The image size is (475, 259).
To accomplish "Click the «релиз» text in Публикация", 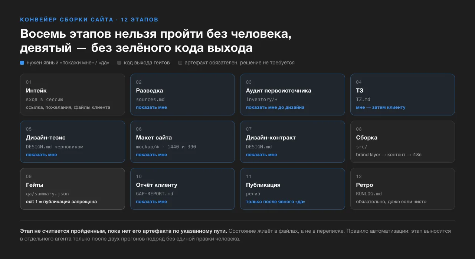I will 253,194.
